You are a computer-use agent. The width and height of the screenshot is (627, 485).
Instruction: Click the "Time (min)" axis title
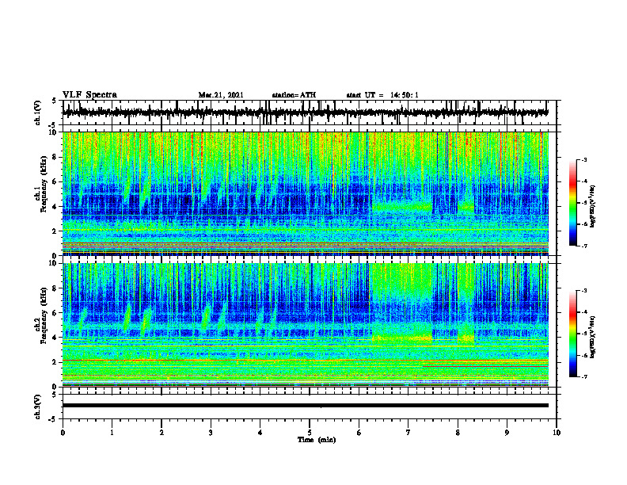[x=317, y=440]
